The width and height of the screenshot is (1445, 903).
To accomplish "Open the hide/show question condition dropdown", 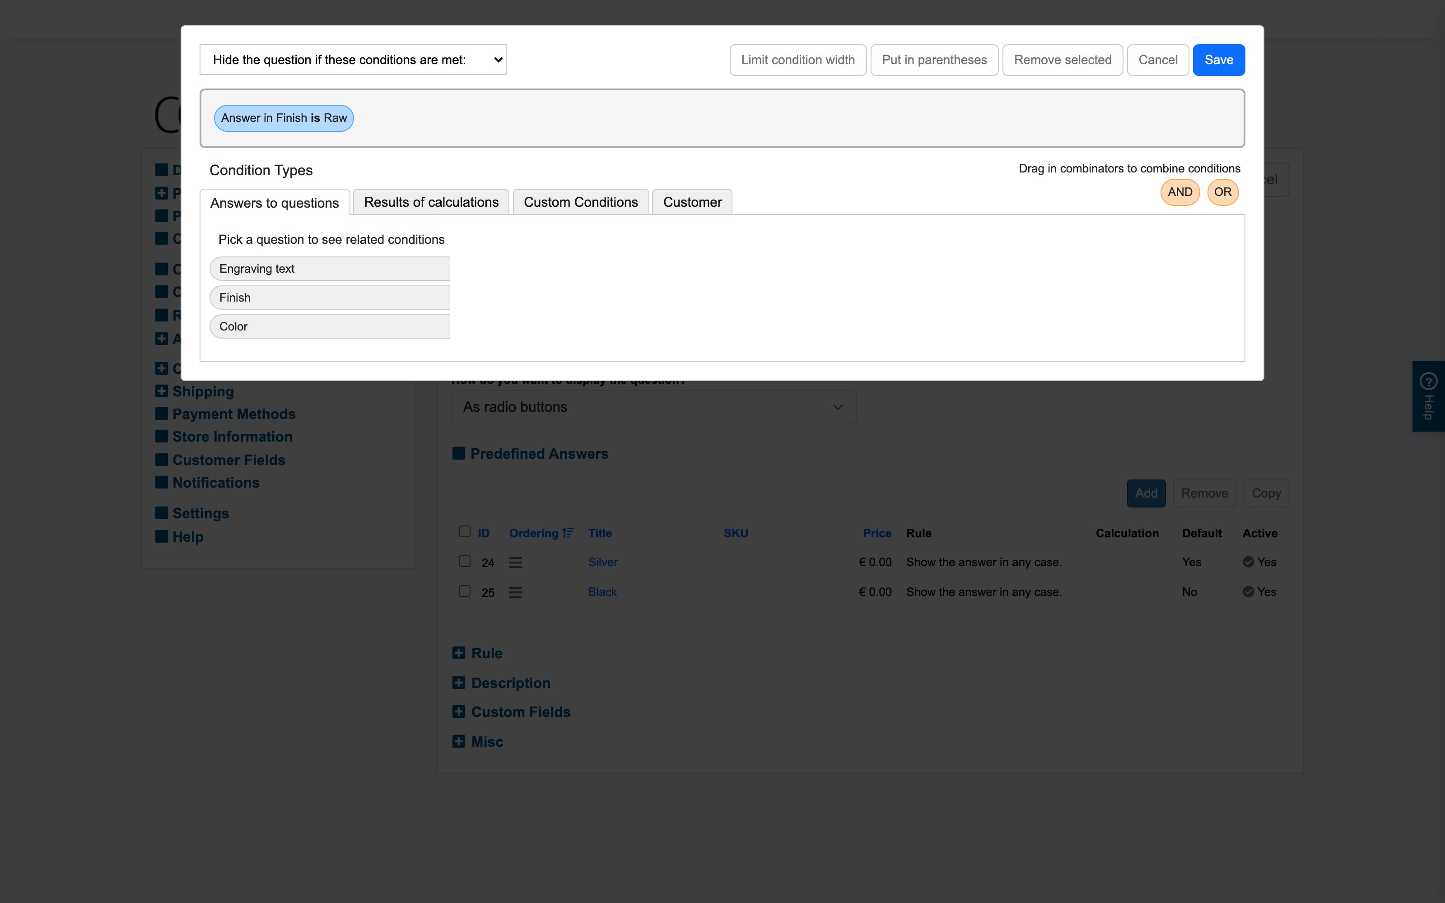I will point(353,60).
